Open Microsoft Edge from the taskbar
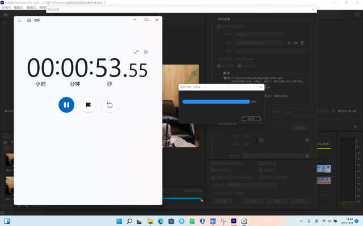Screen dimensions: 363x226 point(161,221)
